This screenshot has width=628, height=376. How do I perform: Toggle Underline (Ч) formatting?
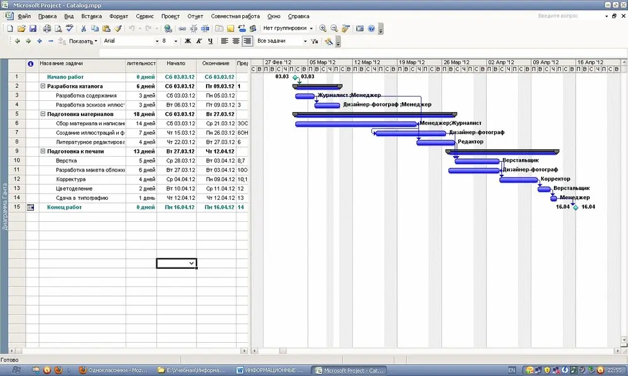[x=210, y=41]
